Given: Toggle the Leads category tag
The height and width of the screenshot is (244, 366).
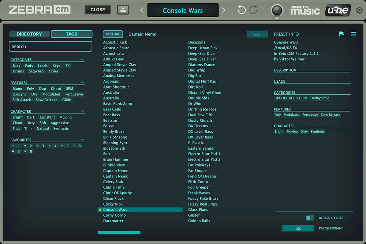Looking at the screenshot, I should click(42, 66).
